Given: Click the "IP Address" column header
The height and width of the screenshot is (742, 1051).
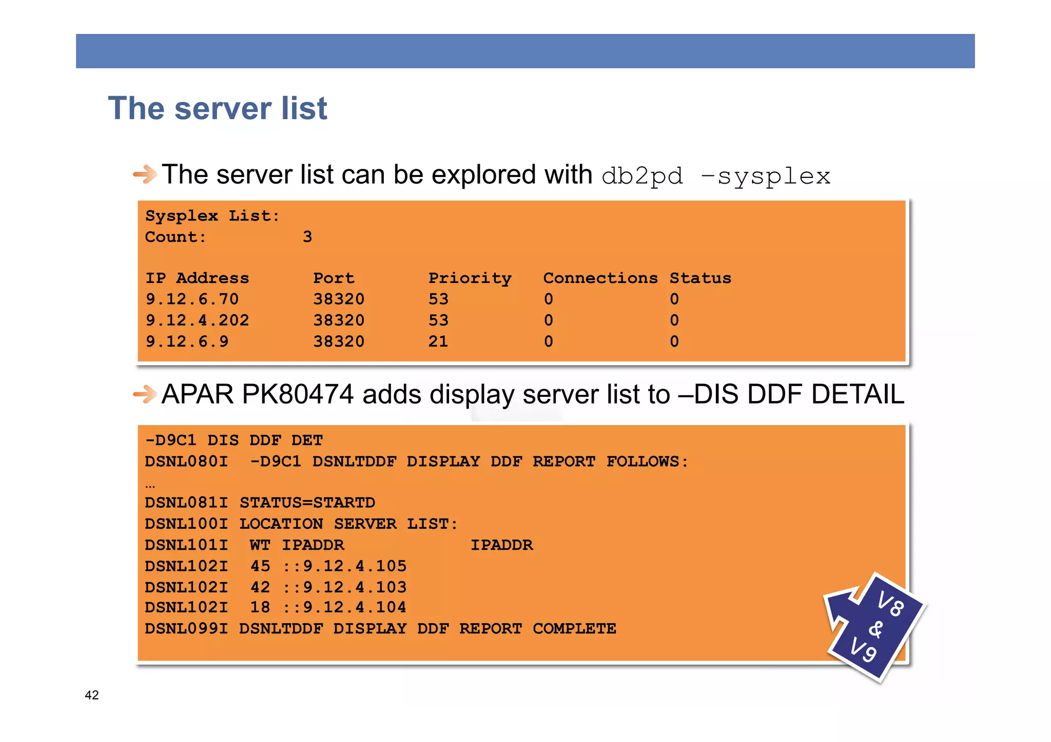Looking at the screenshot, I should (x=197, y=278).
